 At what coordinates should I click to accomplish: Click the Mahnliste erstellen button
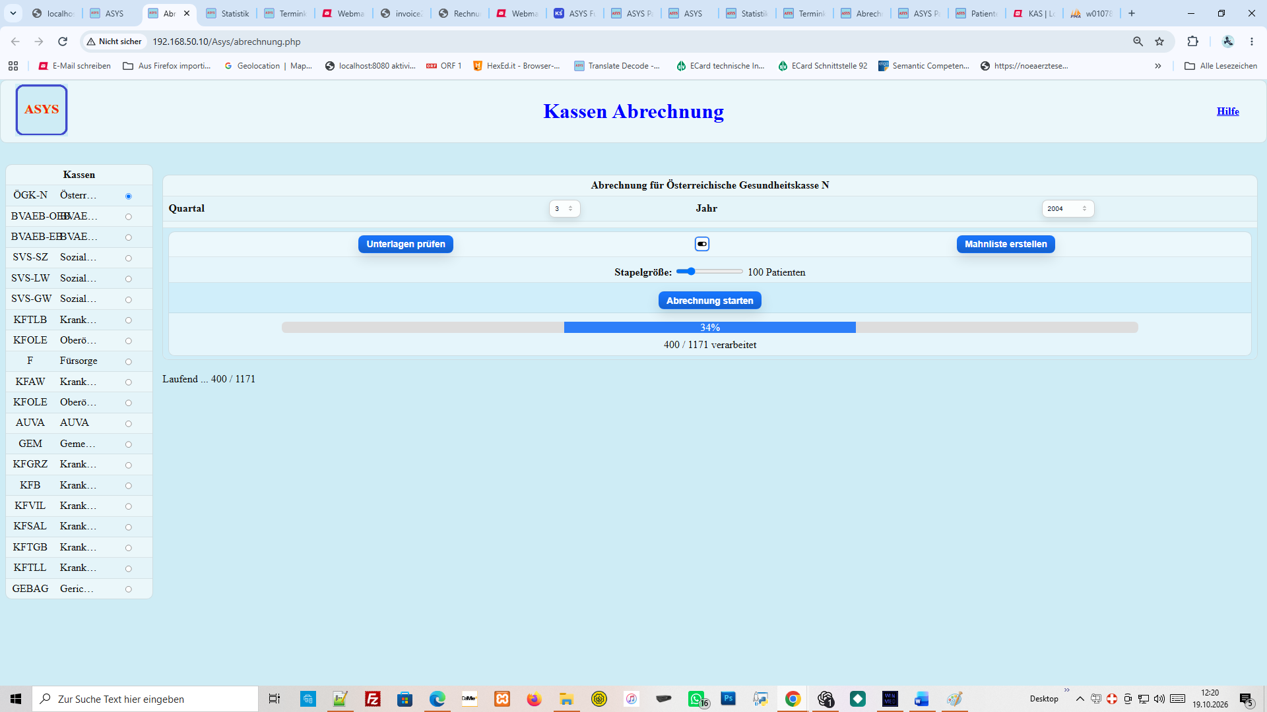click(x=1006, y=244)
